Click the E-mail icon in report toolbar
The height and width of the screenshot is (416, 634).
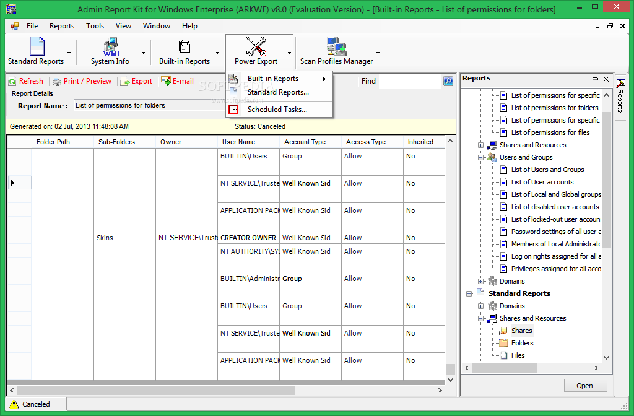click(x=166, y=81)
